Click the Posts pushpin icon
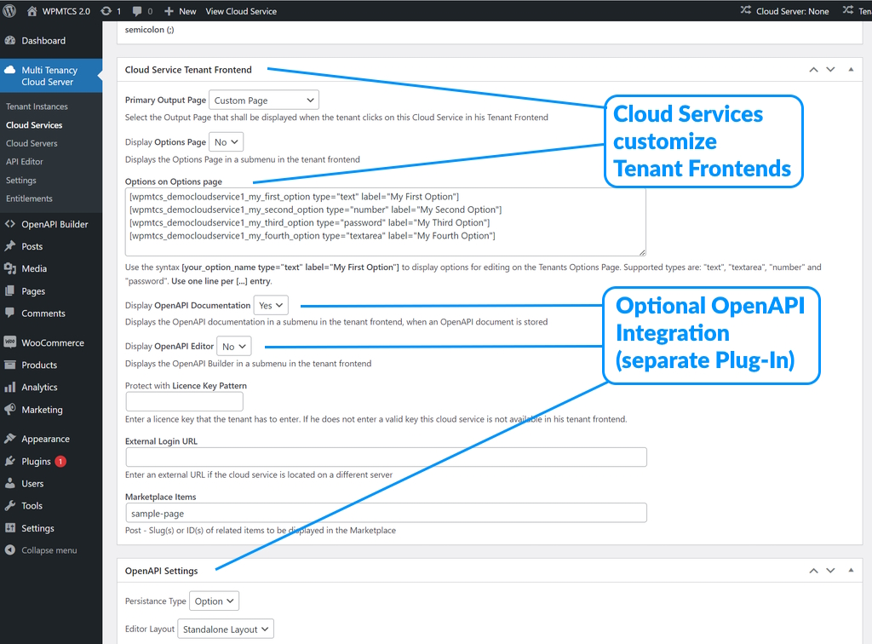This screenshot has height=644, width=872. (x=10, y=246)
